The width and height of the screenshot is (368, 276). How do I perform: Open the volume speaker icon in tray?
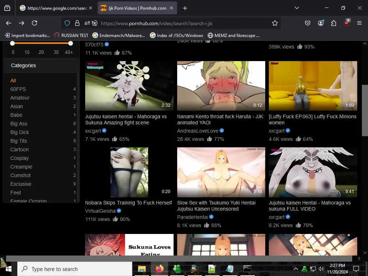(321, 269)
